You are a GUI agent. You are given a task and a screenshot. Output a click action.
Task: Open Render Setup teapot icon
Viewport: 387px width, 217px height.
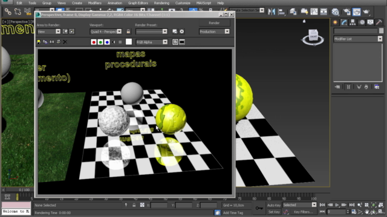346,11
